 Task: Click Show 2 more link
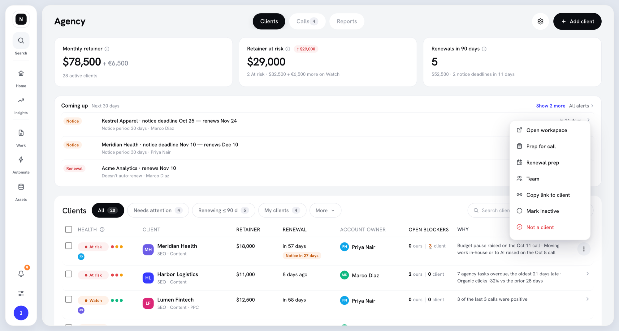(551, 106)
